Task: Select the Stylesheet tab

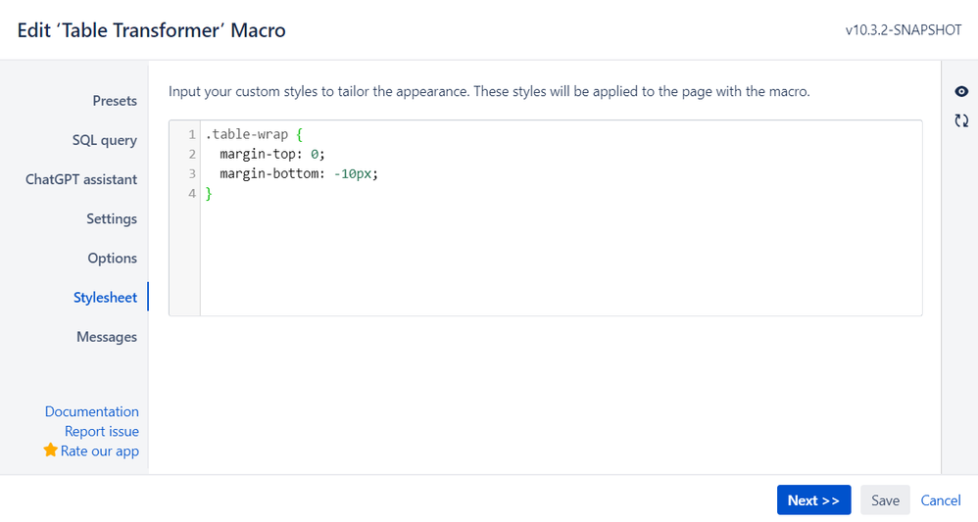Action: click(x=105, y=298)
